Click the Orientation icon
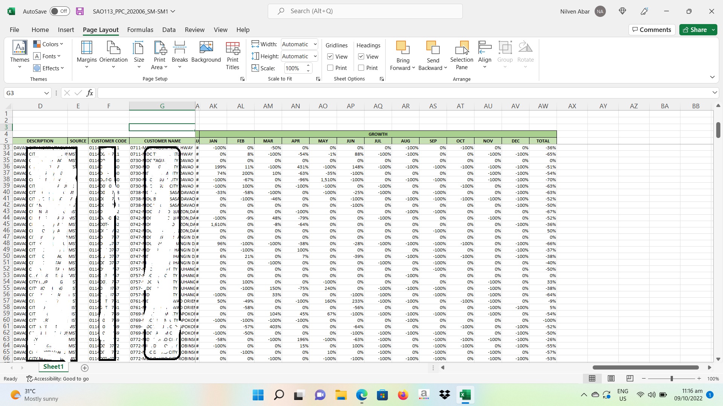 tap(113, 48)
